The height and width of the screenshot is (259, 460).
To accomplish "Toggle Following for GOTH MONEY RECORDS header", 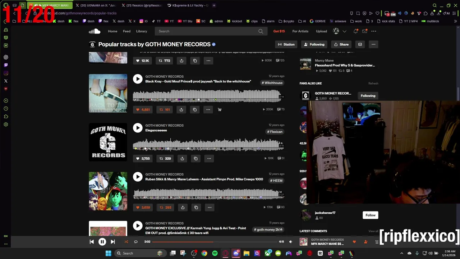I will pyautogui.click(x=314, y=44).
